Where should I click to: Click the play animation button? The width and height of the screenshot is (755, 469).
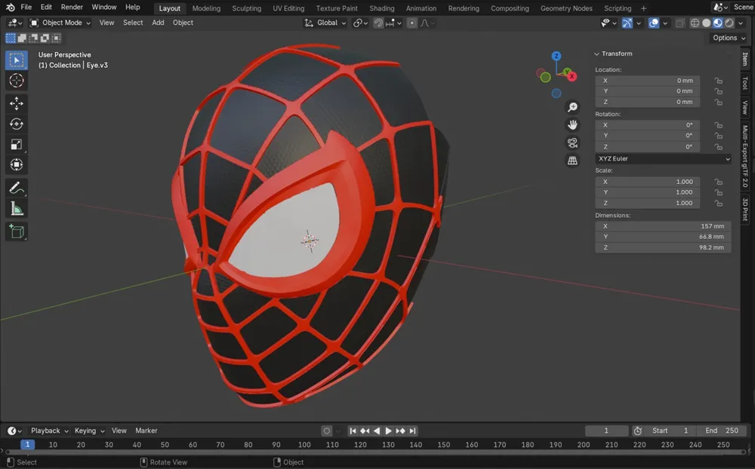(x=388, y=431)
